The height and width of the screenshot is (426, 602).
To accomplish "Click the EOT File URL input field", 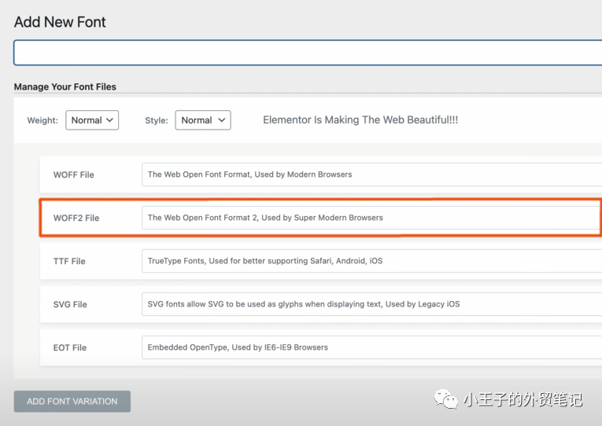I will (371, 347).
